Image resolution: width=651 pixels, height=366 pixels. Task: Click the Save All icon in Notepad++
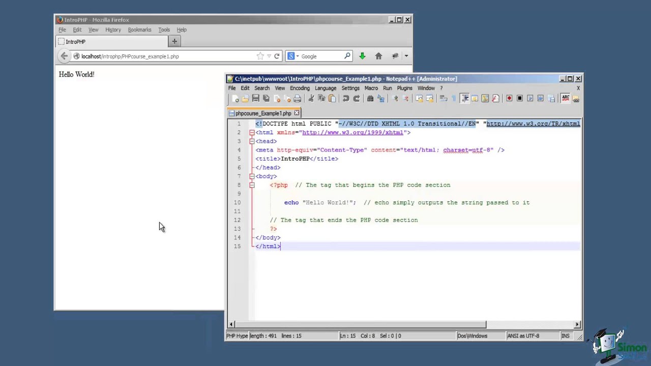[x=266, y=98]
